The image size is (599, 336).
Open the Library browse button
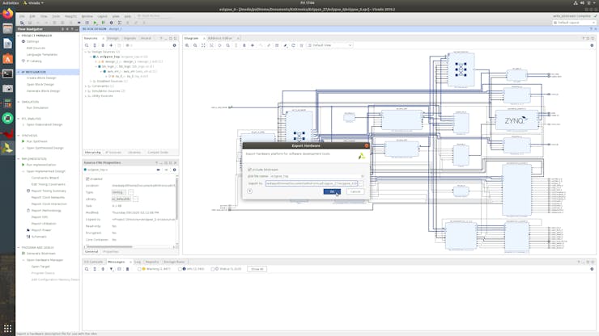point(135,199)
